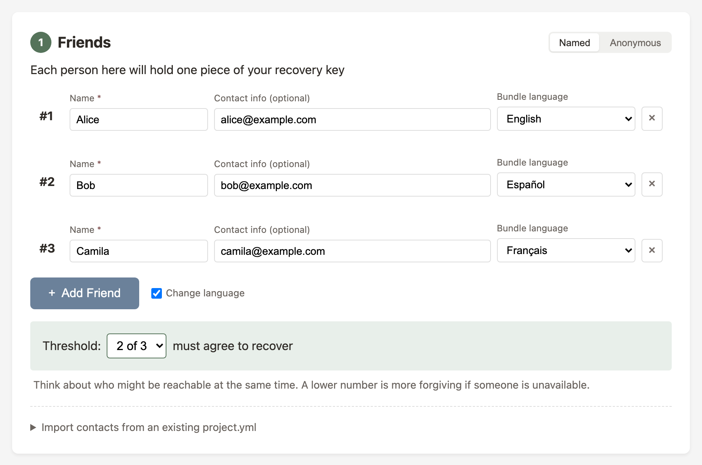The width and height of the screenshot is (702, 465).
Task: Click the Friends section heading
Action: coord(84,42)
